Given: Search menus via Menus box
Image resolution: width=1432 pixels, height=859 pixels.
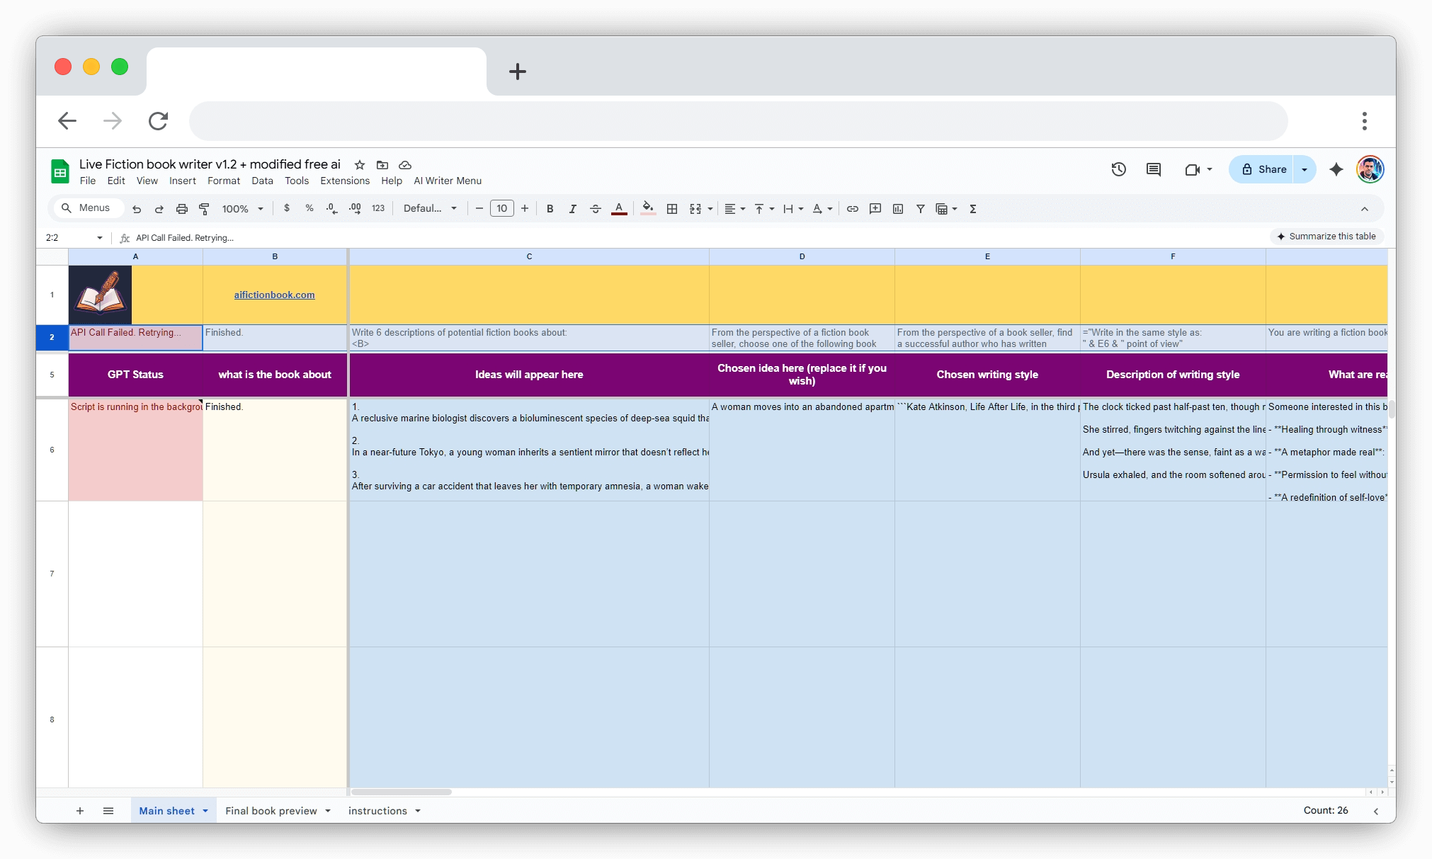Looking at the screenshot, I should click(x=87, y=208).
